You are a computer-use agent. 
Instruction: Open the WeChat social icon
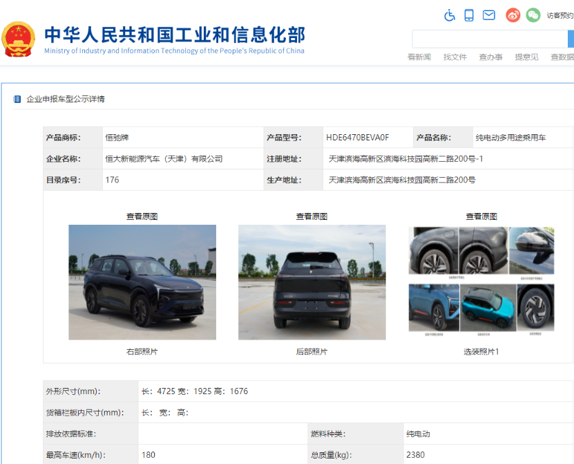(533, 15)
